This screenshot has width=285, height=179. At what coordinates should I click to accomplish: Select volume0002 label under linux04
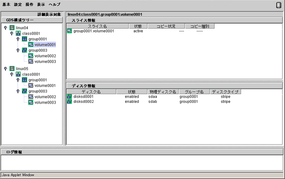pos(45,56)
